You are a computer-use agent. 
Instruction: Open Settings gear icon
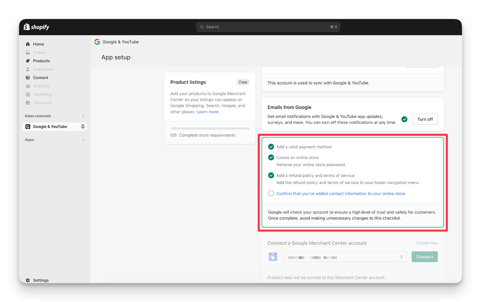28,280
